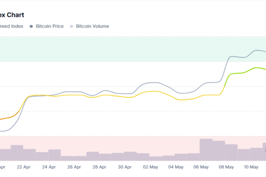This screenshot has height=177, width=266.
Task: Toggle the Bitcoin Price legend entry
Action: (x=47, y=26)
